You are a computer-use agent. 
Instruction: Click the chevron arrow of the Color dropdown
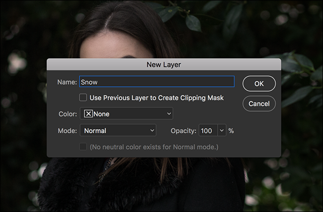click(169, 113)
